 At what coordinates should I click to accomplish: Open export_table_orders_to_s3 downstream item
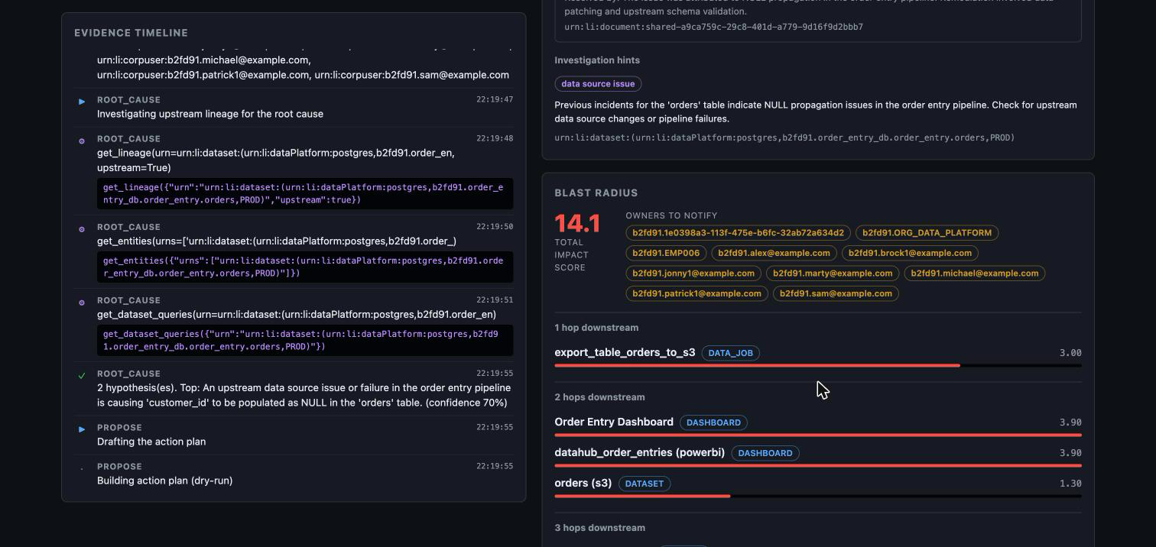[625, 352]
